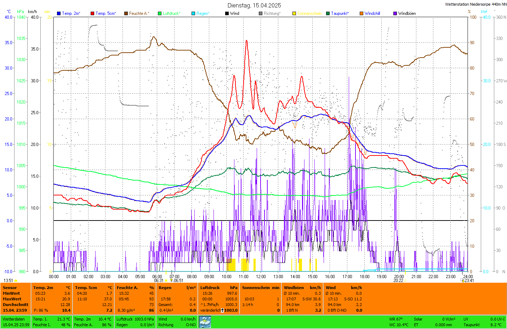Click the Wetterstation Niedersorpe station label
The height and width of the screenshot is (329, 507).
point(475,5)
